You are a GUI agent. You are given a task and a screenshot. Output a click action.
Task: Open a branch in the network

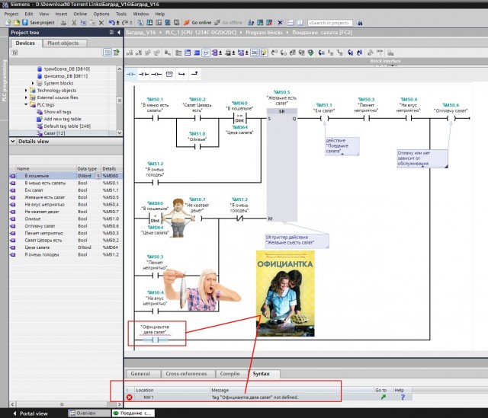pyautogui.click(x=181, y=74)
